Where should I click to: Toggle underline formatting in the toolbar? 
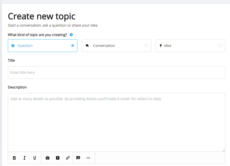click(x=35, y=158)
